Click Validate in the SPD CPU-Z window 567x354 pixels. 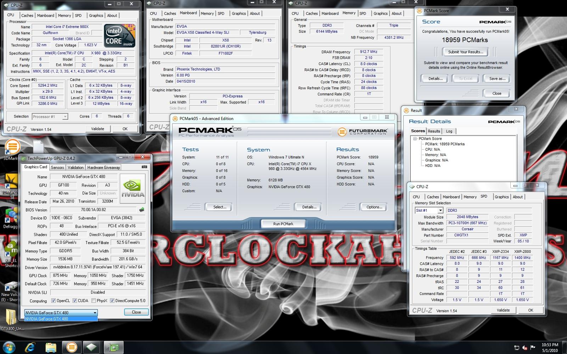point(503,310)
